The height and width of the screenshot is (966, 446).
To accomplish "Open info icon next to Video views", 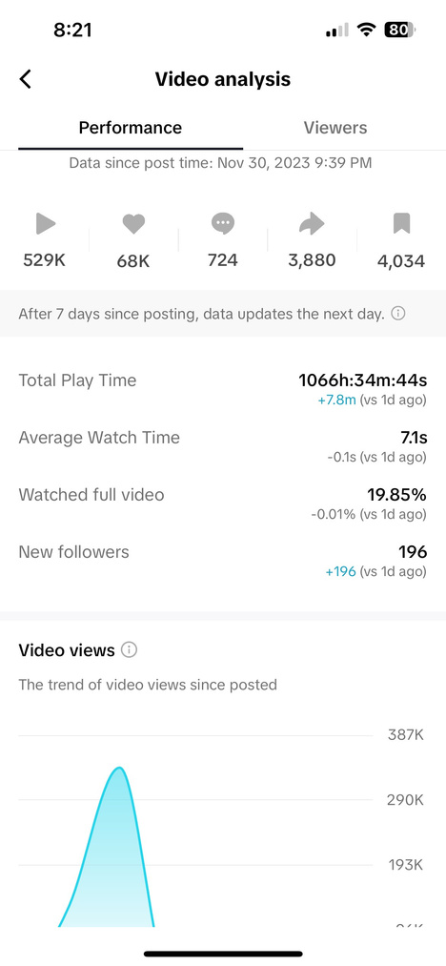I will point(129,650).
